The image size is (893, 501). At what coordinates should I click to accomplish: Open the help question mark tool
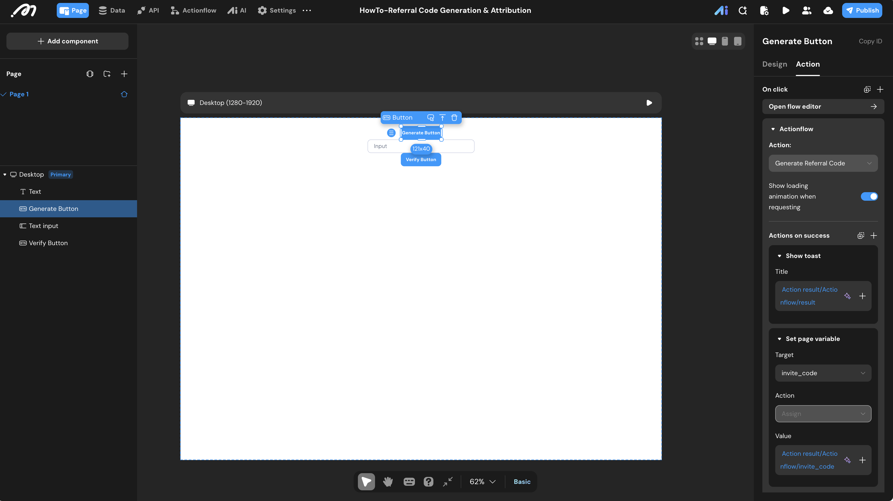(428, 482)
